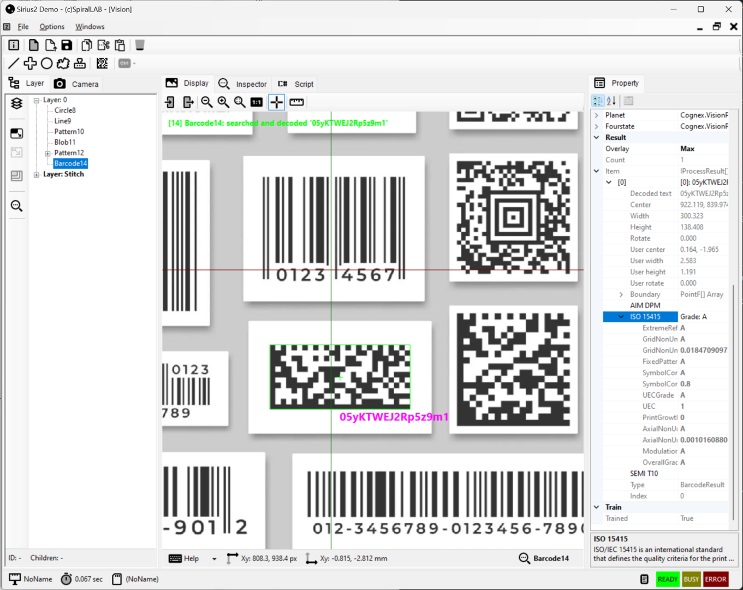Viewport: 743px width, 590px height.
Task: Expand the Planet property row
Action: (x=597, y=115)
